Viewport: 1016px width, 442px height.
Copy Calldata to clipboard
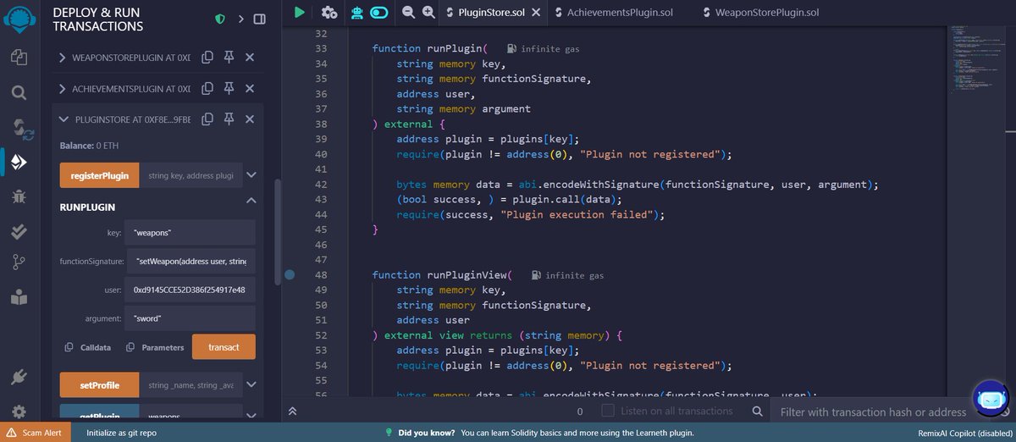click(x=88, y=347)
